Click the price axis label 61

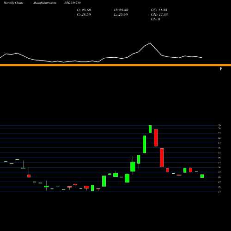tap(219, 143)
